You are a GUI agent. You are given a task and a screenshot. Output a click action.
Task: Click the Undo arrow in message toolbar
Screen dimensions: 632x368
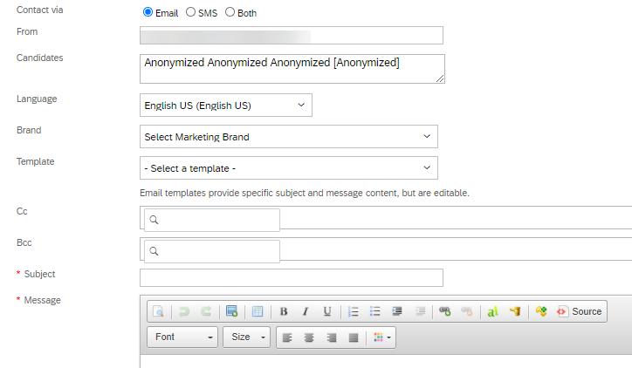184,311
